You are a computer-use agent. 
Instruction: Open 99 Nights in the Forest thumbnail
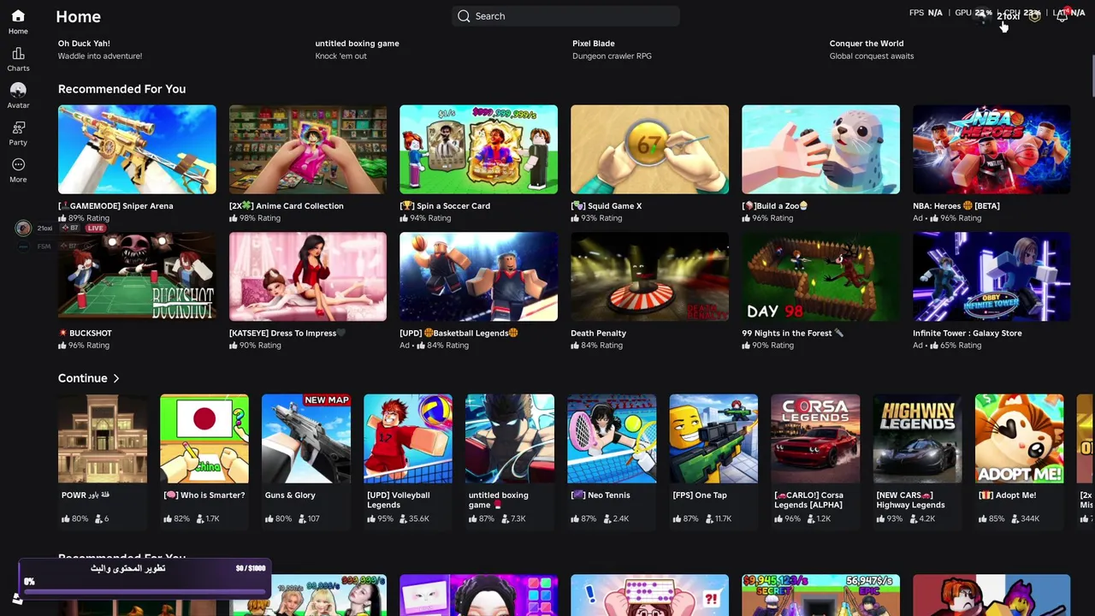coord(821,277)
